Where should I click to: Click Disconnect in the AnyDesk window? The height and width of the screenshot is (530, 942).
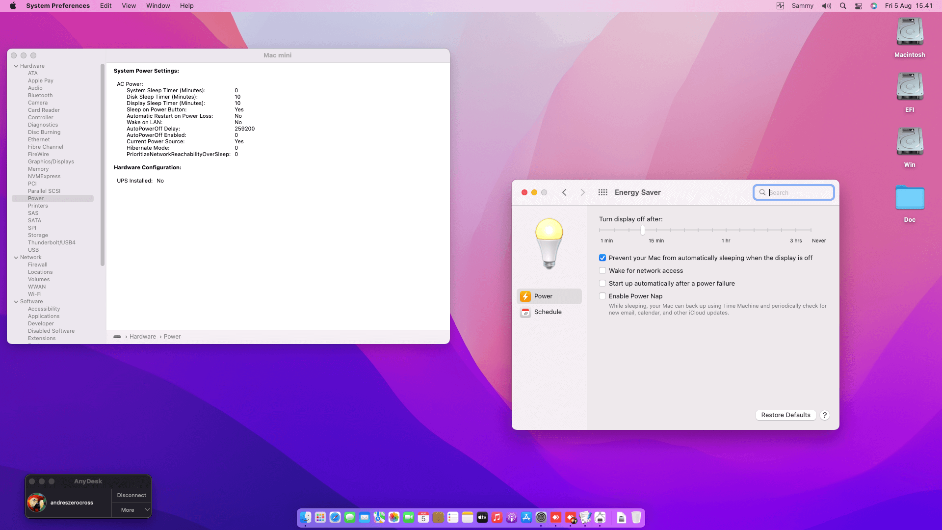click(x=131, y=495)
